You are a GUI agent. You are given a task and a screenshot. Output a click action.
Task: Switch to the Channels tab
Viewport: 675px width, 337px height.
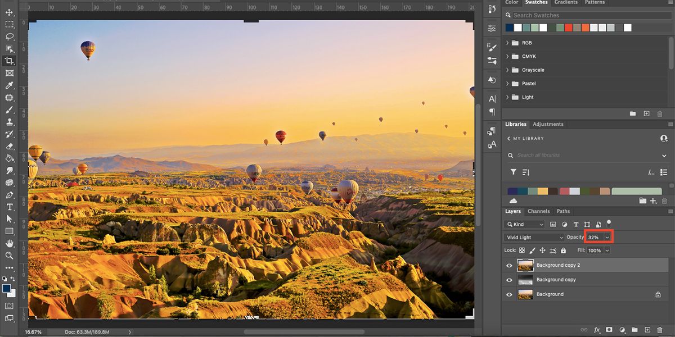[539, 211]
